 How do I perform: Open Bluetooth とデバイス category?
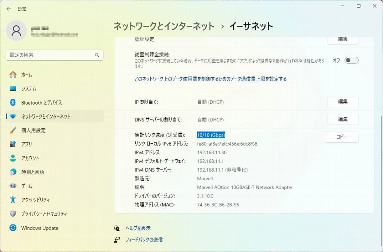42,103
